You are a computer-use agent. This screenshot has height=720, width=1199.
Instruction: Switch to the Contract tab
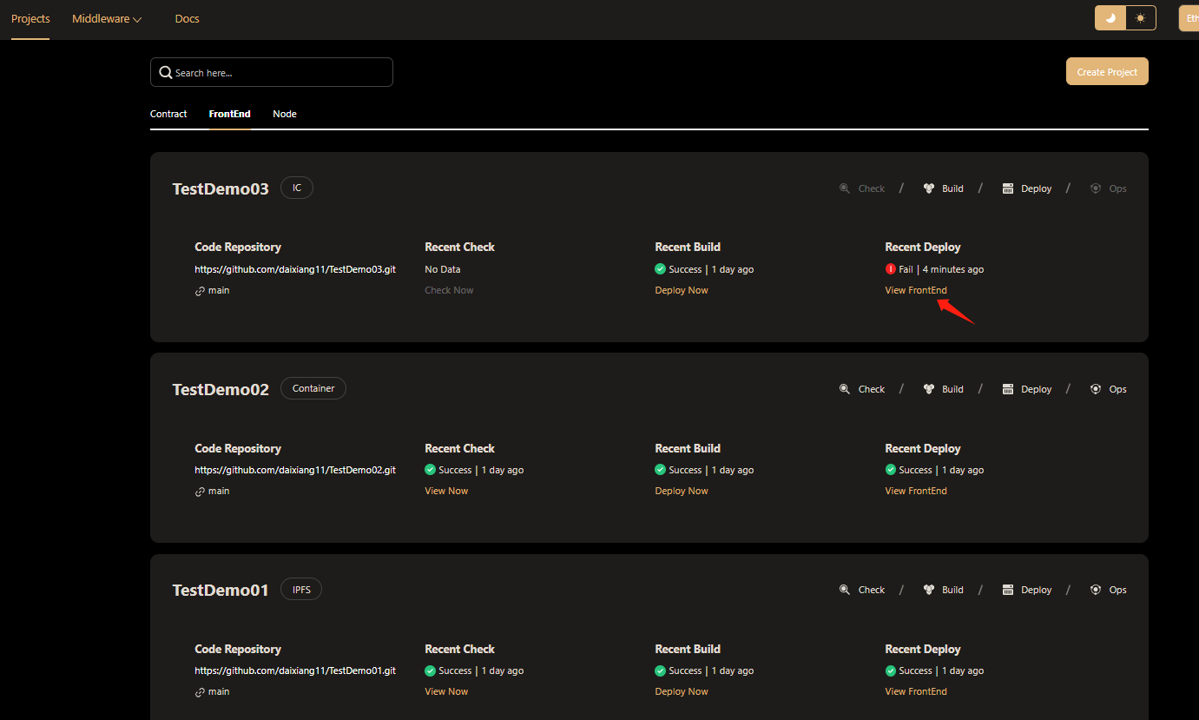(168, 114)
